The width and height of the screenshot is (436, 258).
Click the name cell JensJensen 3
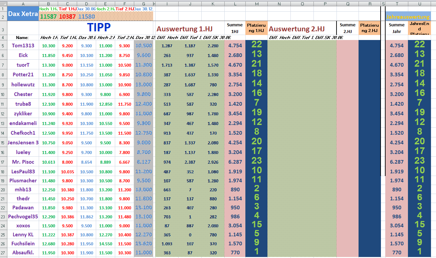click(23, 142)
